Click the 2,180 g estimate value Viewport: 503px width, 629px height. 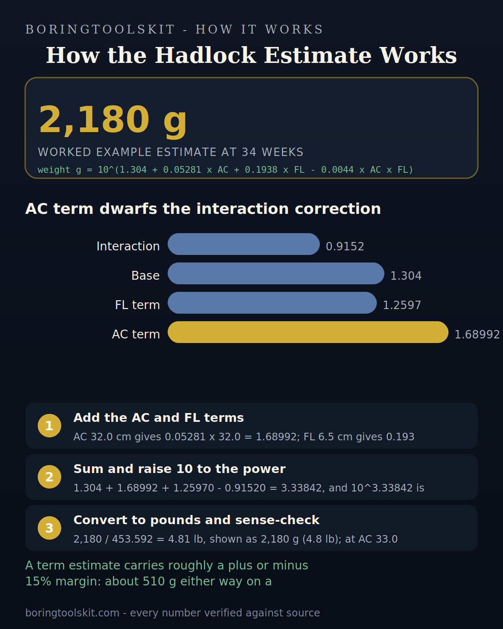click(x=113, y=120)
